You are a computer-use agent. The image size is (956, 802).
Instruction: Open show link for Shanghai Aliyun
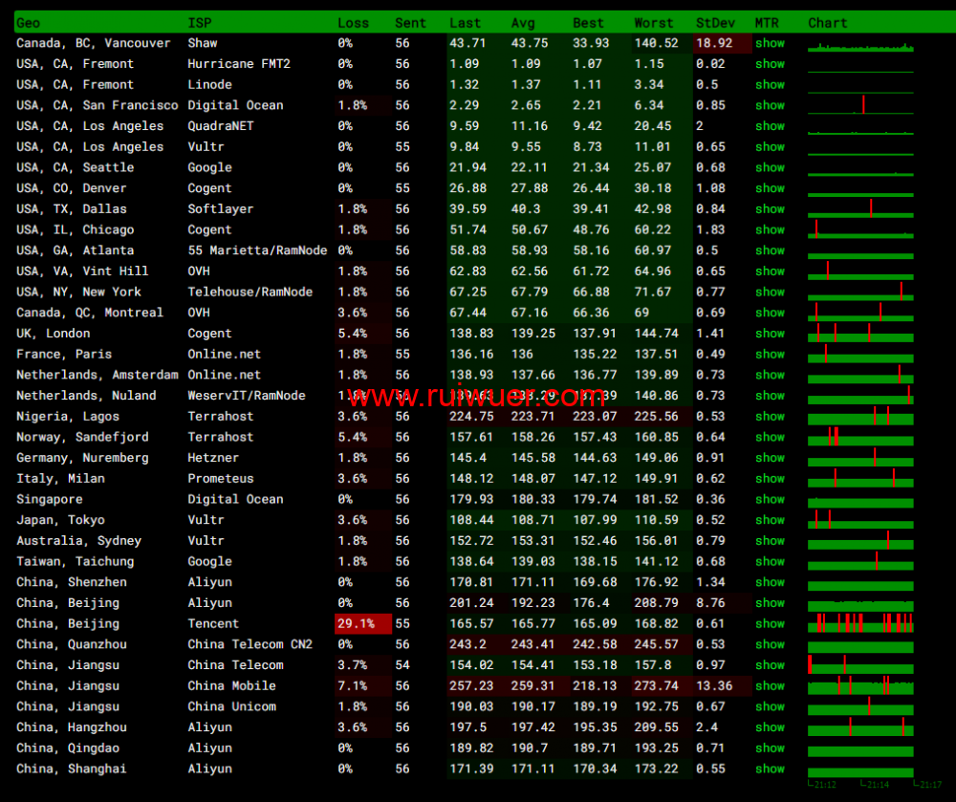pos(770,769)
